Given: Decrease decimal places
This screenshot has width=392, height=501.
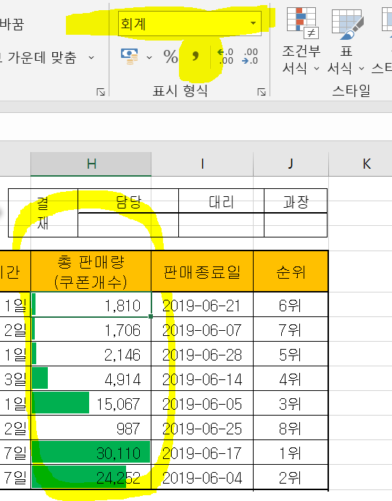Looking at the screenshot, I should (250, 56).
